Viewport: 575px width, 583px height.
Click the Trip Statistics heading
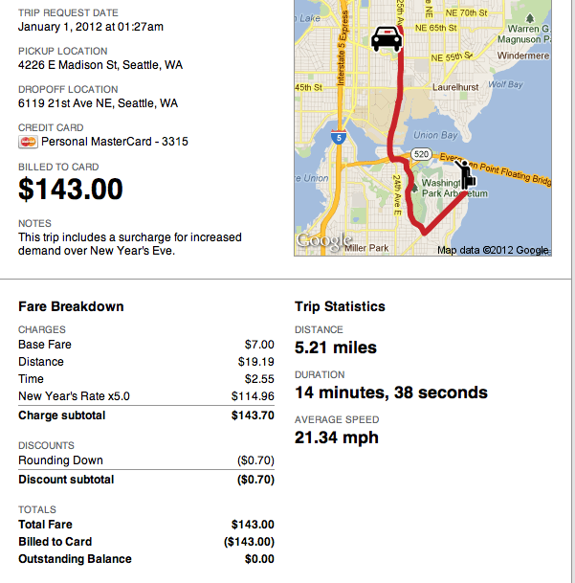pyautogui.click(x=340, y=307)
